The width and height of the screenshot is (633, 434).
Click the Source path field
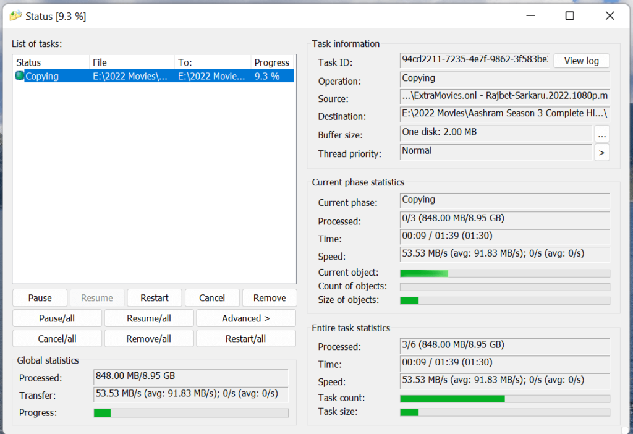coord(504,96)
